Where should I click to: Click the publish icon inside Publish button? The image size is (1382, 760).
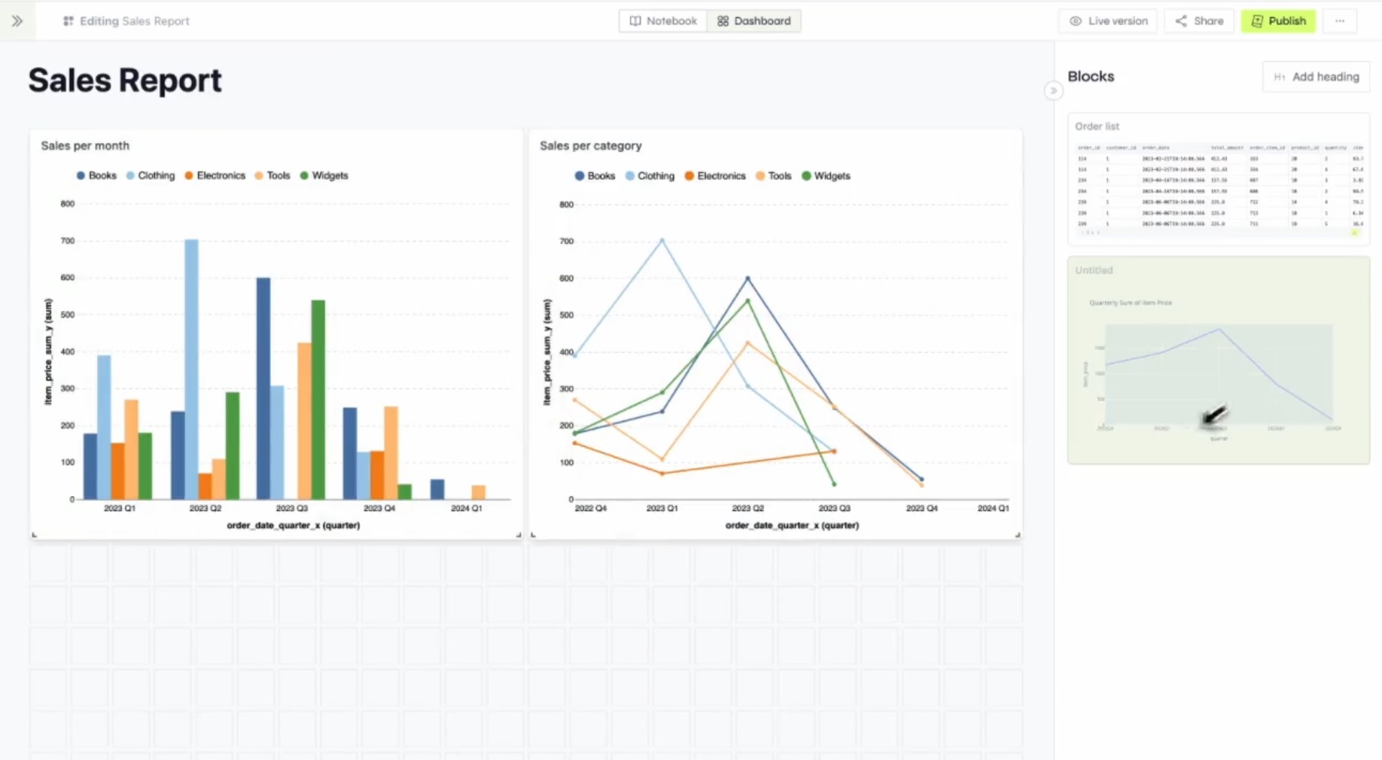pyautogui.click(x=1257, y=21)
